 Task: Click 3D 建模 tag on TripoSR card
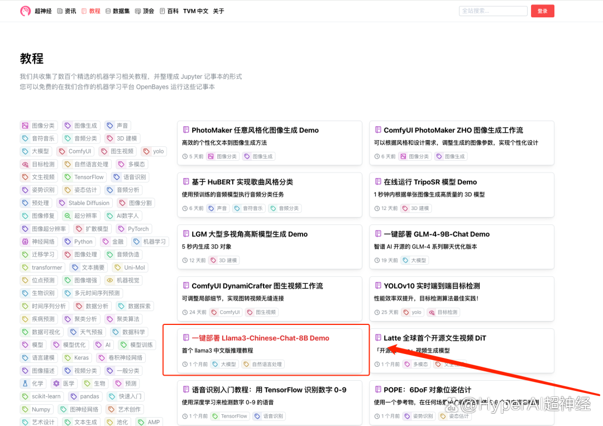click(416, 208)
